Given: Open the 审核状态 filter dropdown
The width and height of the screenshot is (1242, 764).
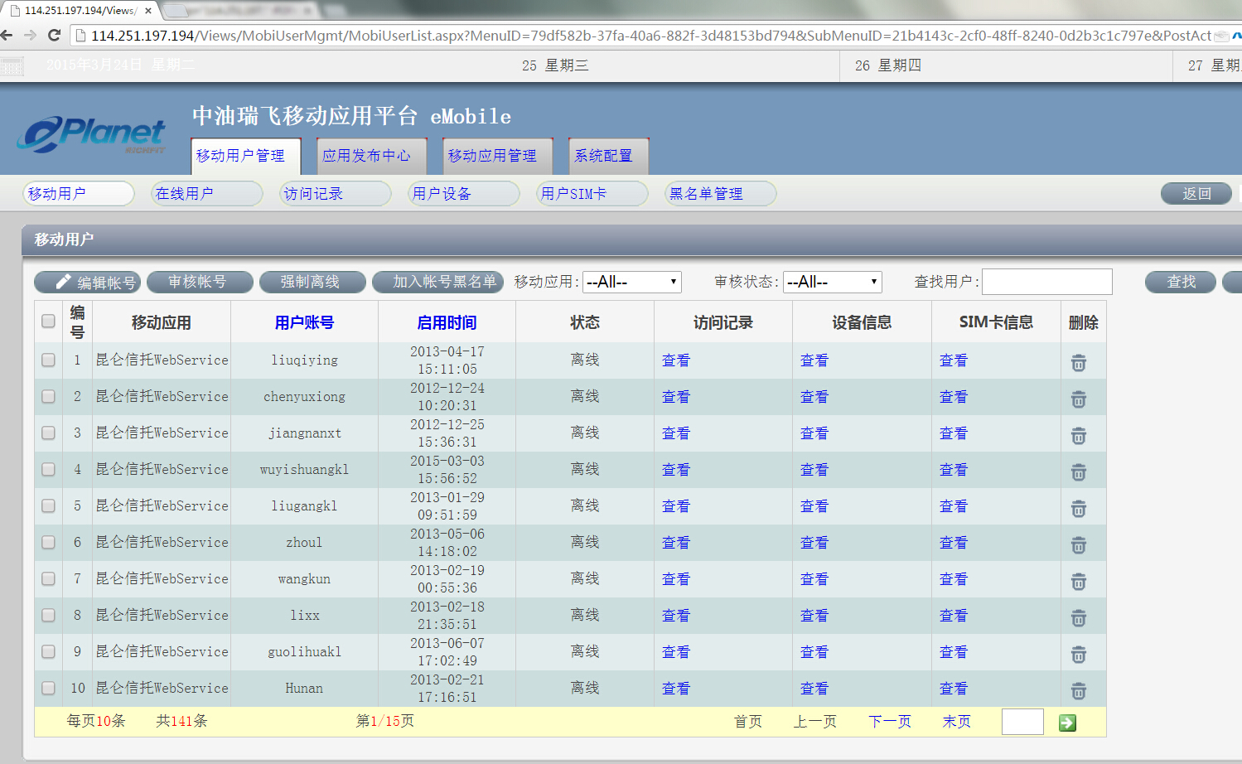Looking at the screenshot, I should tap(832, 283).
